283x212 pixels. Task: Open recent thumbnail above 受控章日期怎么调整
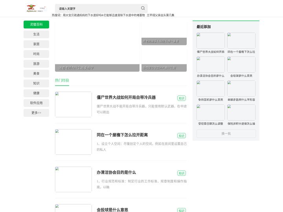pos(210,112)
